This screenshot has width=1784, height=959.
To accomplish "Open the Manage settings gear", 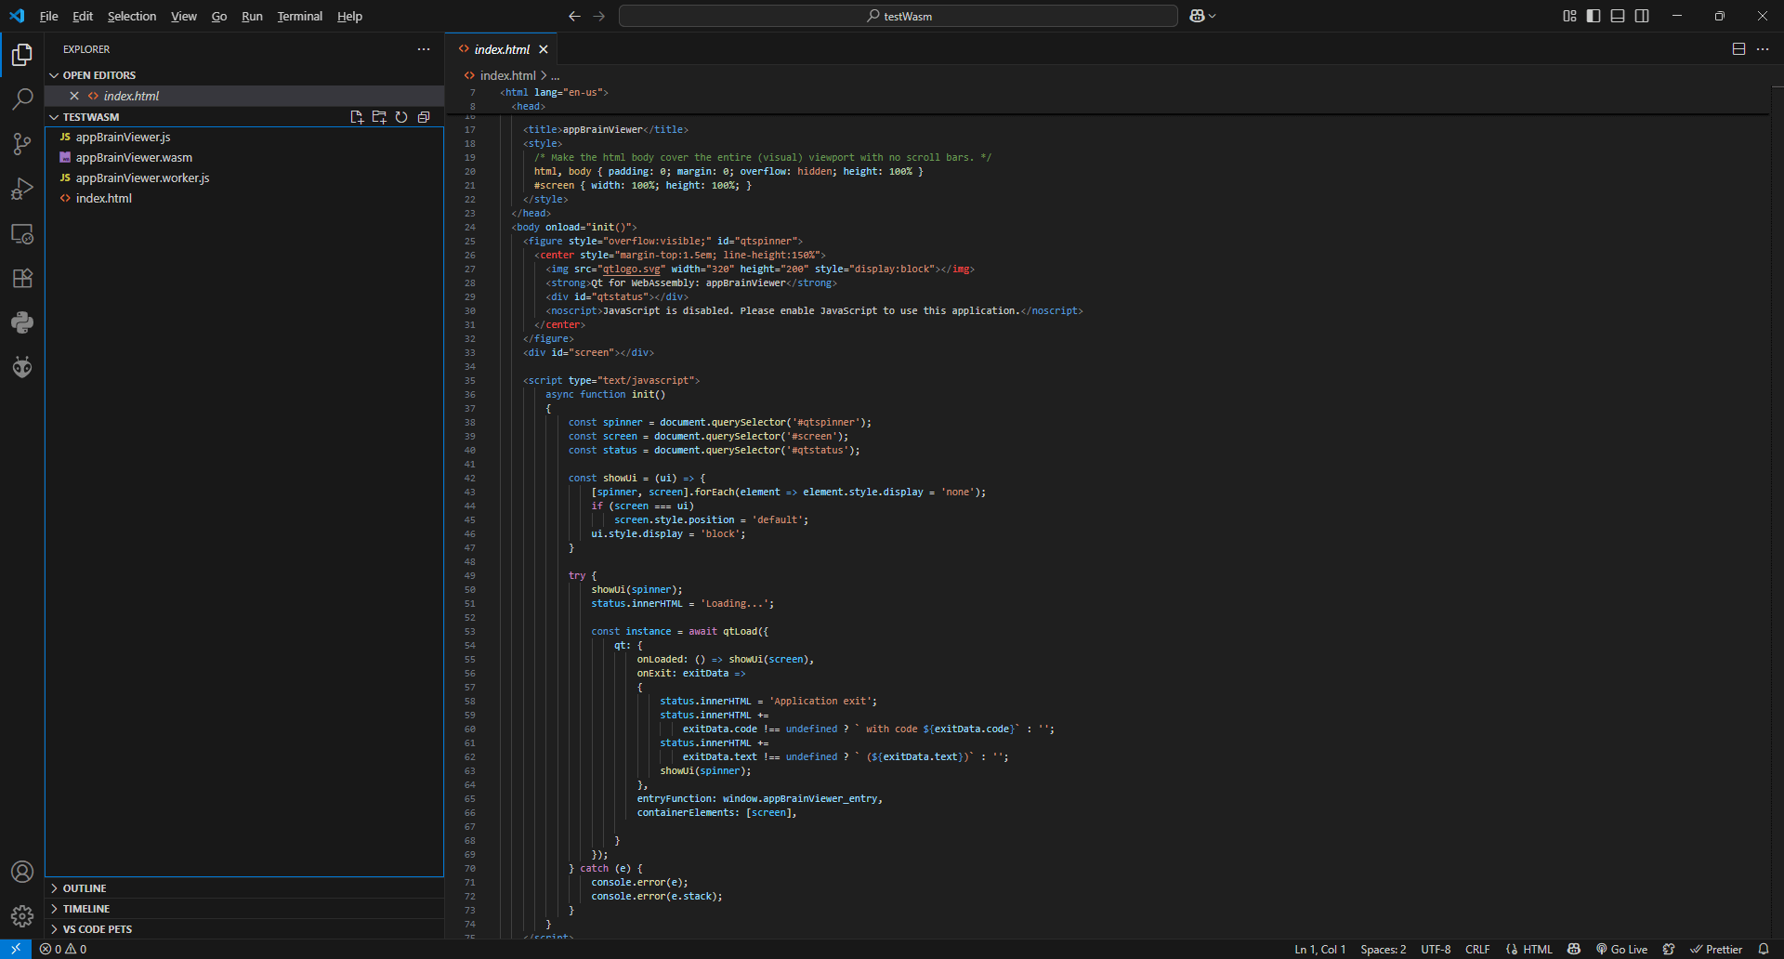I will (x=22, y=916).
